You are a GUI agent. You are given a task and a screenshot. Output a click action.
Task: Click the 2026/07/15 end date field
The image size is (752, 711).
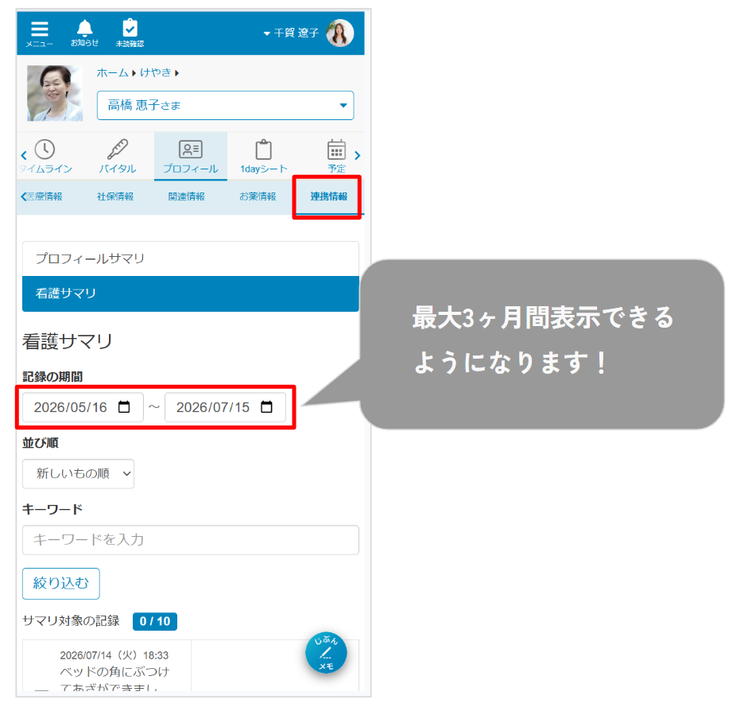[x=226, y=407]
